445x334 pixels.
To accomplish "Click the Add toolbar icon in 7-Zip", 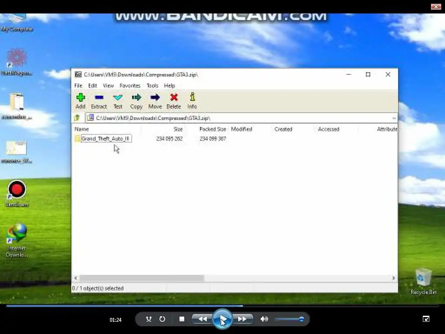I will [x=80, y=101].
